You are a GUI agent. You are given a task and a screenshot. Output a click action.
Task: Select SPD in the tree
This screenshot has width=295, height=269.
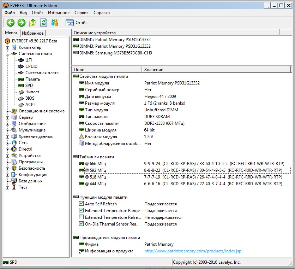pos(29,86)
